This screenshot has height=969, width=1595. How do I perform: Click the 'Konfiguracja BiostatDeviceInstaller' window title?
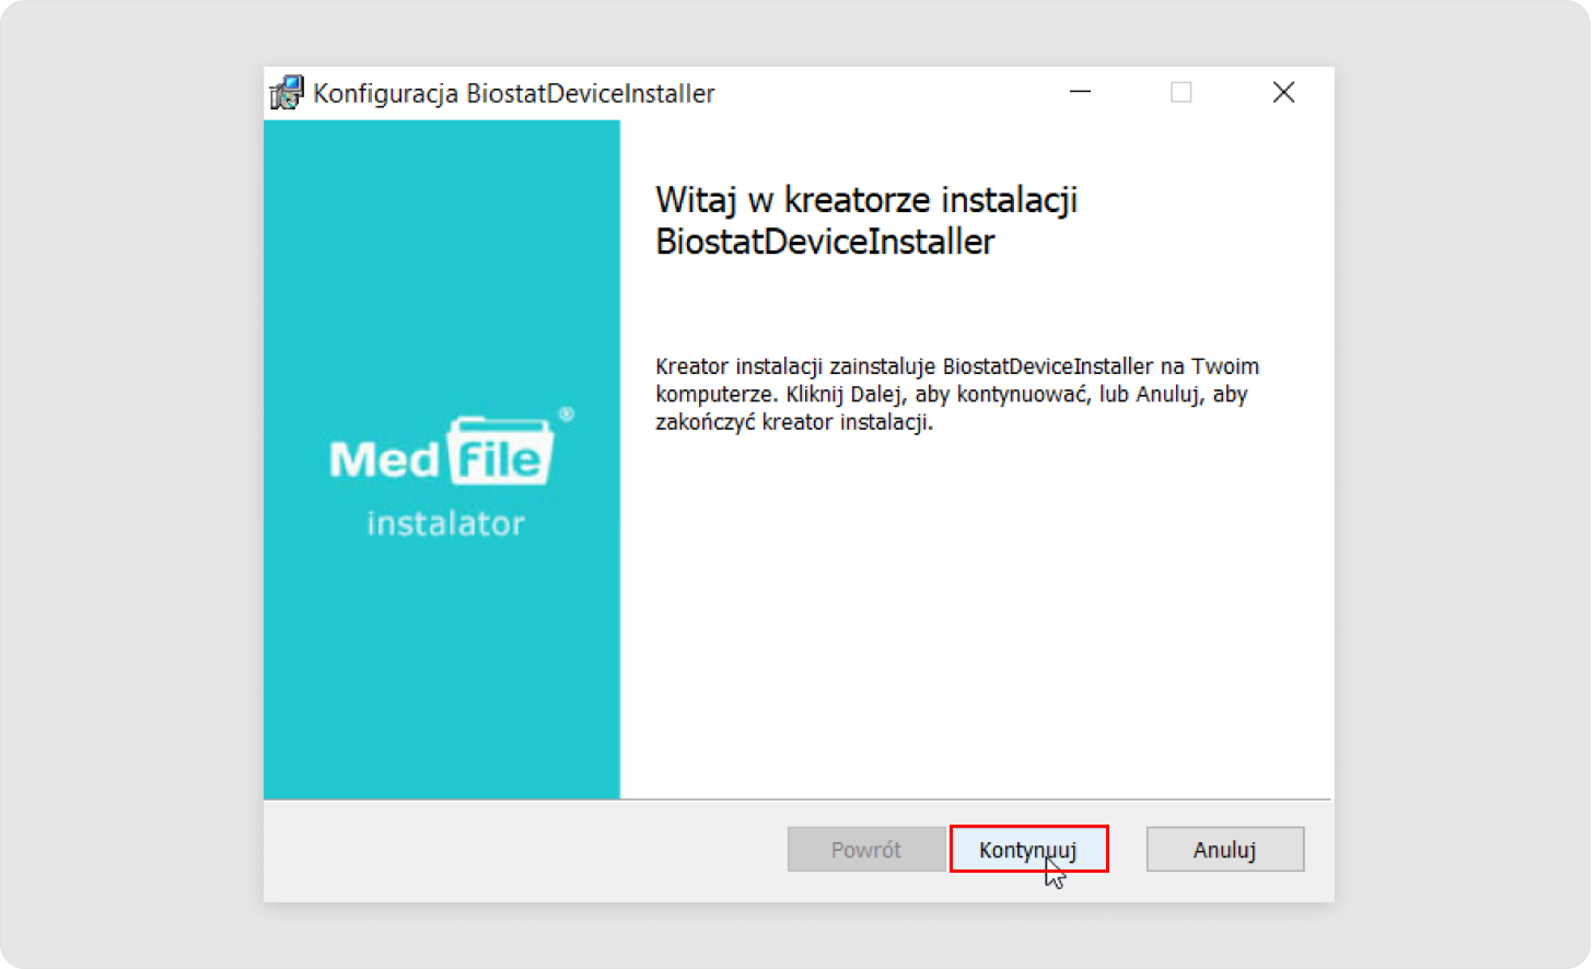point(514,93)
